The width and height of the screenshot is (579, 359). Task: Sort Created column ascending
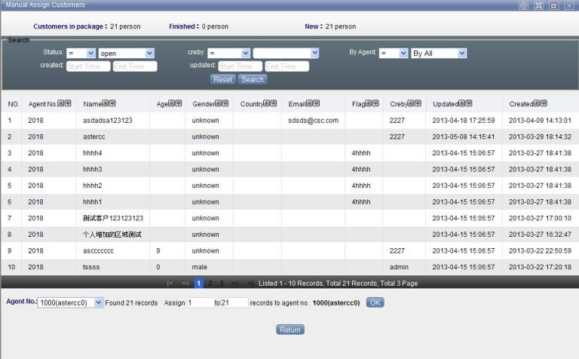coord(536,103)
